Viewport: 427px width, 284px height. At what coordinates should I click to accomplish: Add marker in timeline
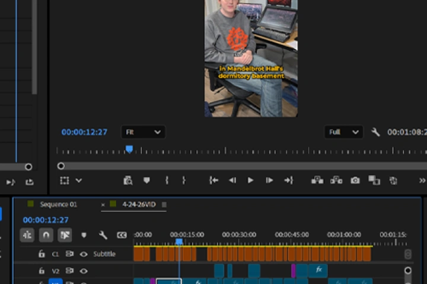coord(84,235)
